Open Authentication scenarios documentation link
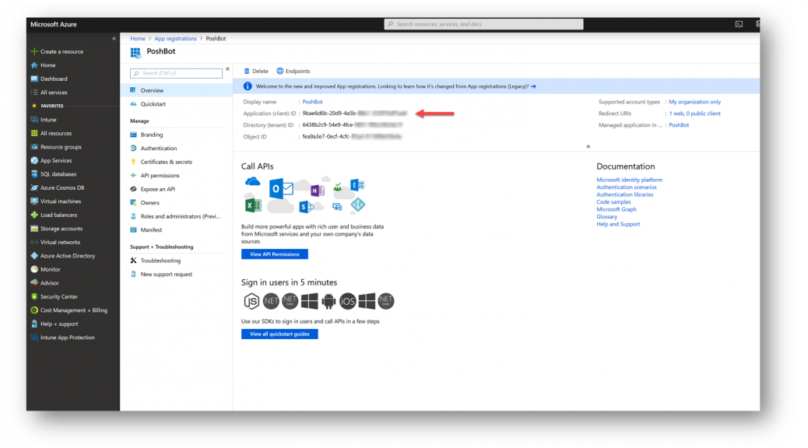The width and height of the screenshot is (808, 448). [627, 187]
